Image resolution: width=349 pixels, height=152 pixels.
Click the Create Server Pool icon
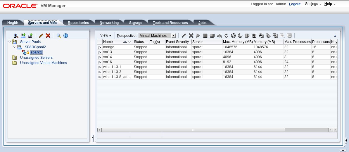[x=23, y=36]
